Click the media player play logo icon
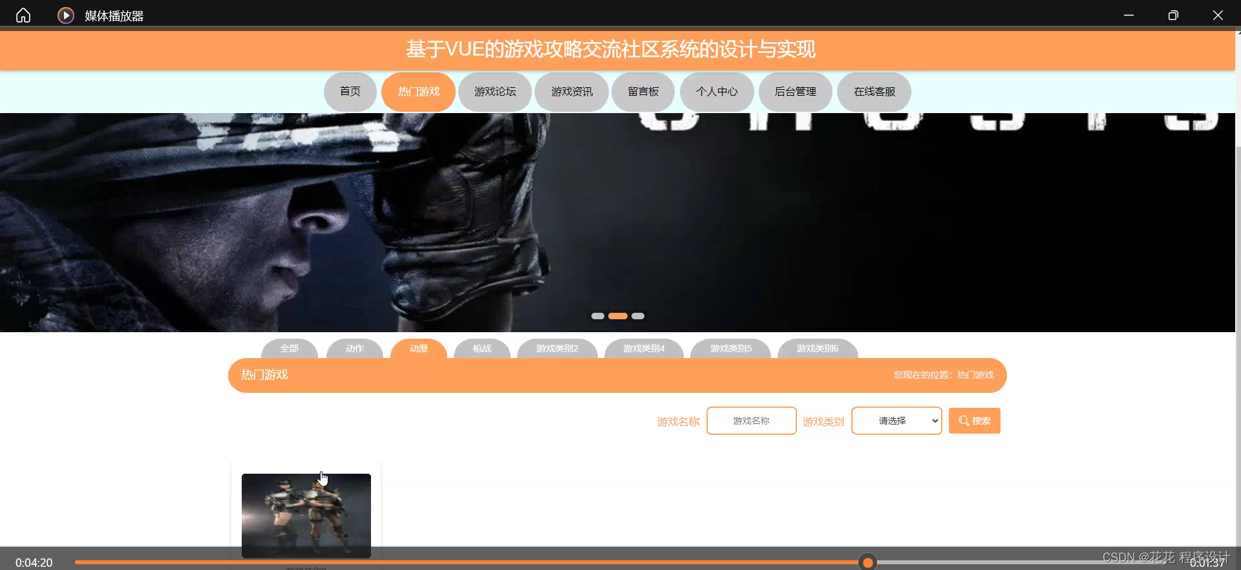The width and height of the screenshot is (1241, 570). point(66,15)
